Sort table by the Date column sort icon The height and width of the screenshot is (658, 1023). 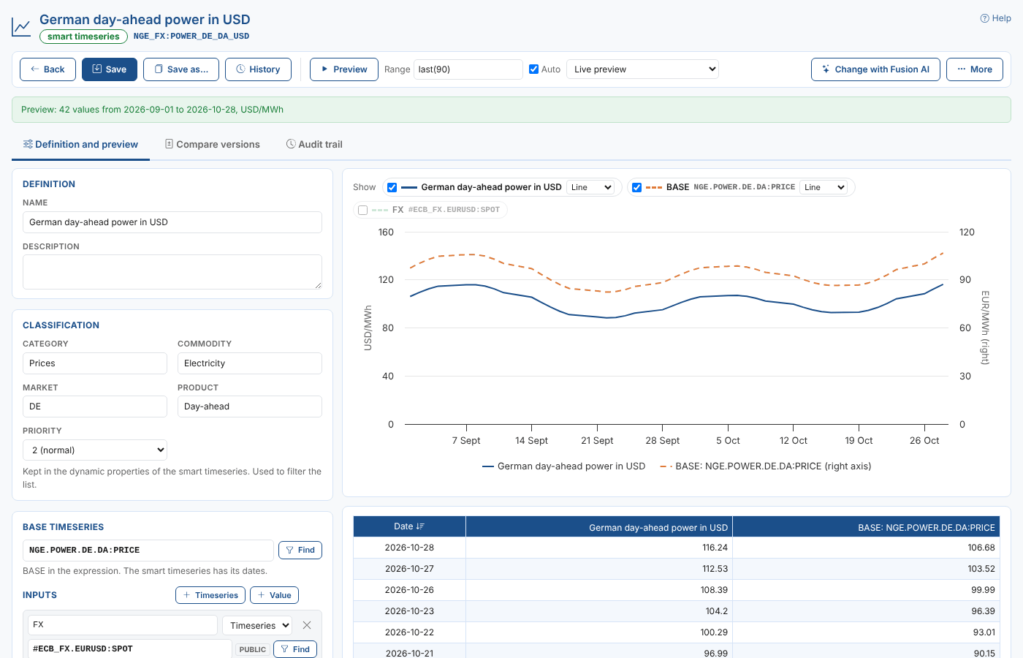(x=420, y=526)
